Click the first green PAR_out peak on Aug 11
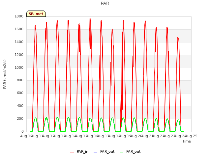This screenshot has width=211, height=158. pos(35,118)
